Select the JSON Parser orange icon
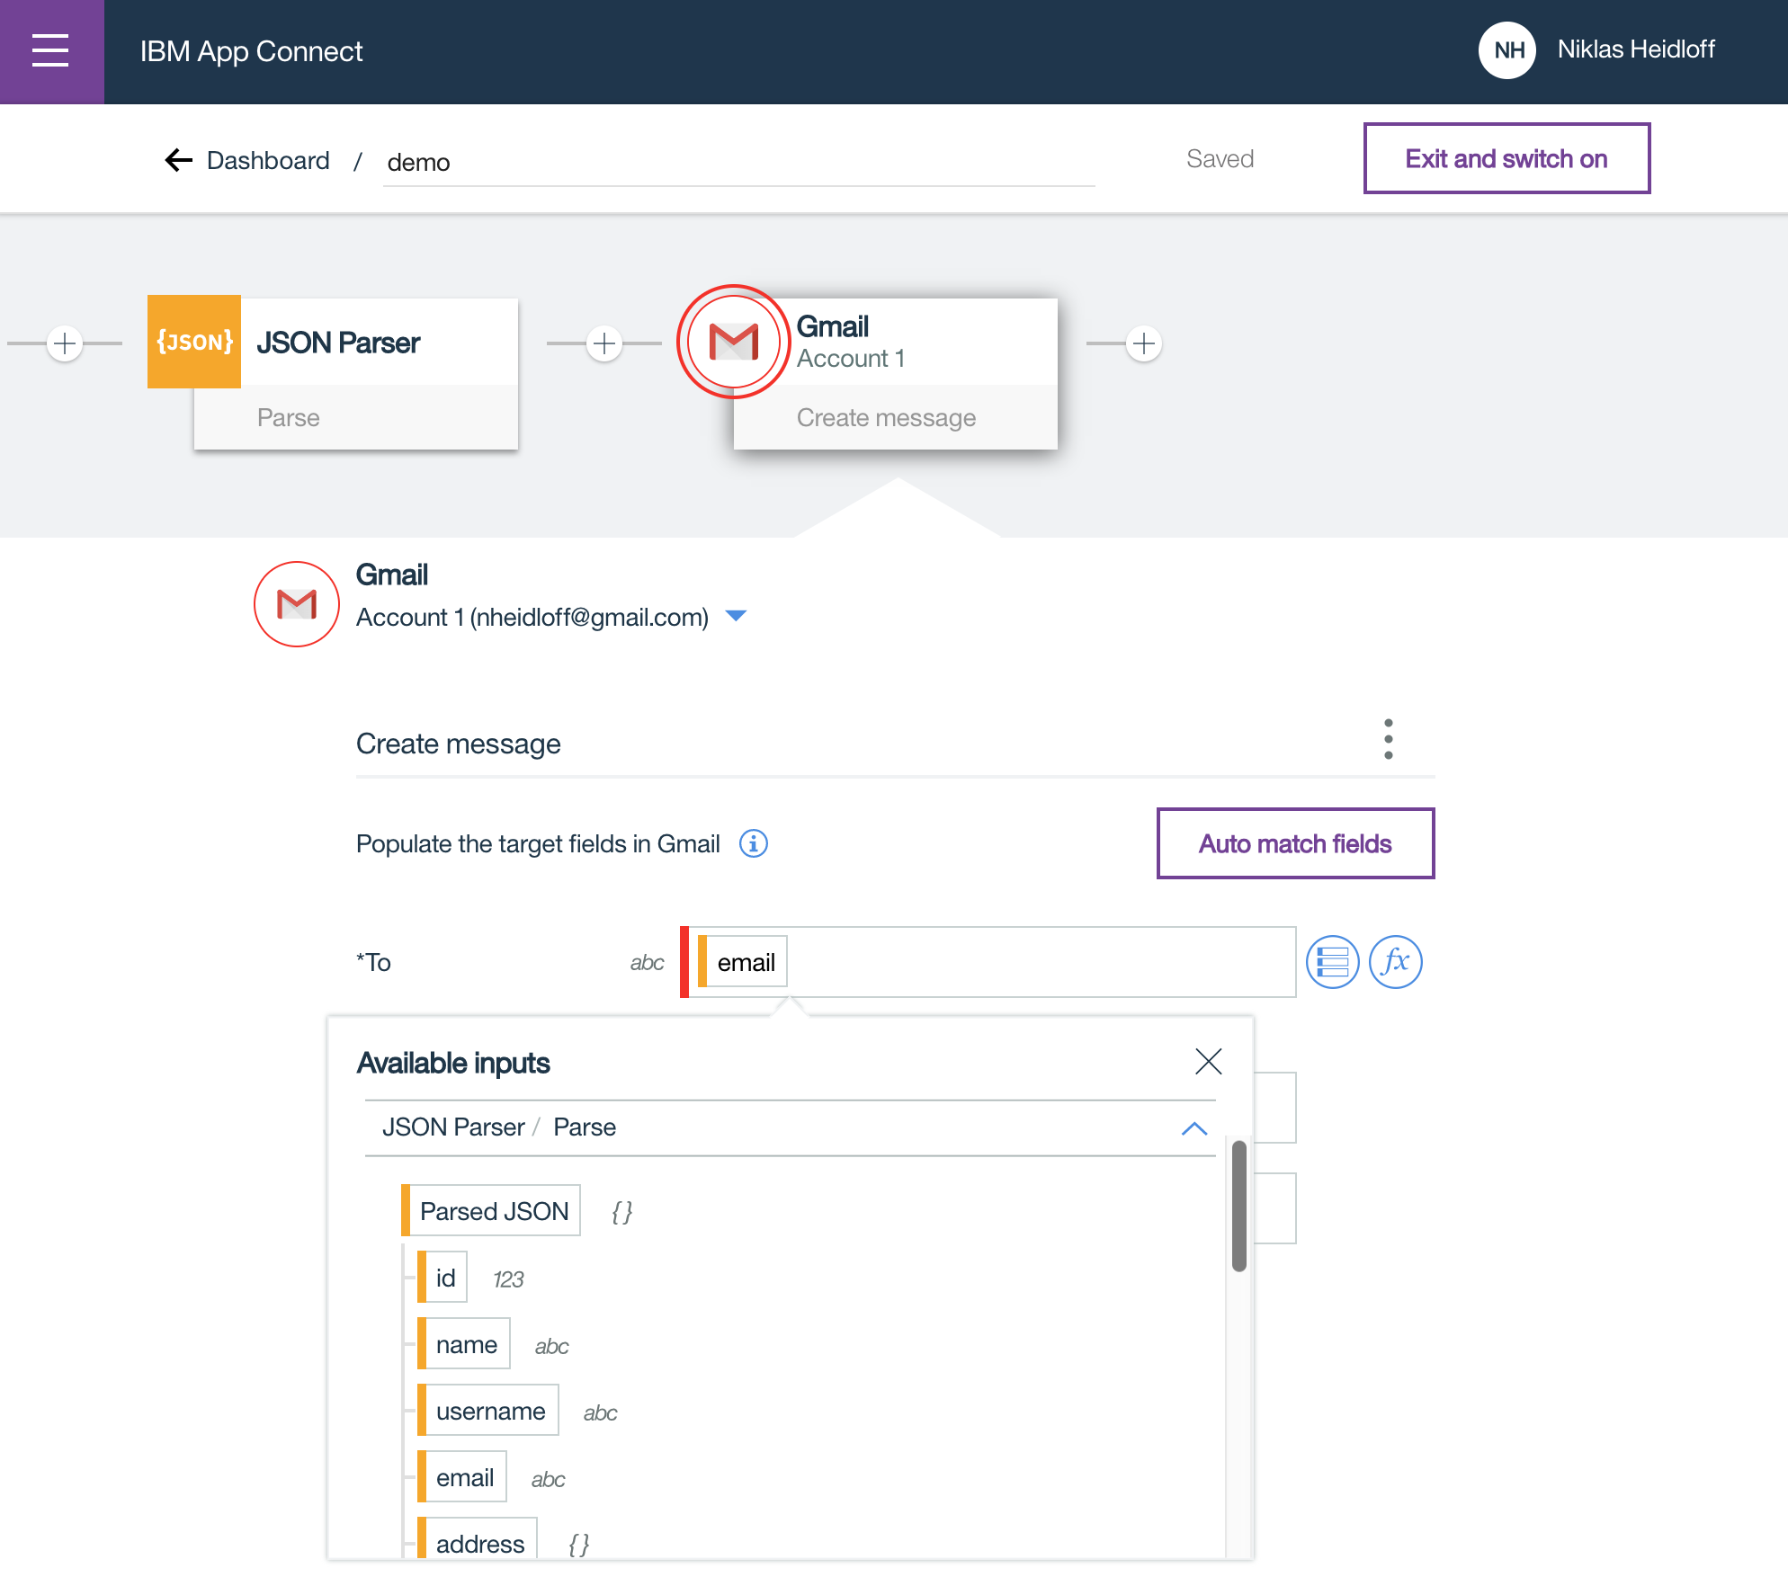 point(194,342)
